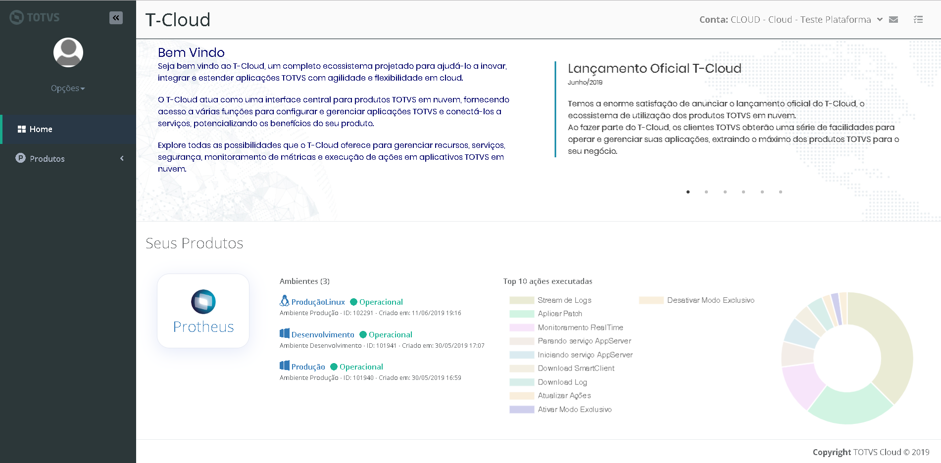Click the Bem Vindo welcome heading
Viewport: 941px width, 463px height.
click(191, 52)
